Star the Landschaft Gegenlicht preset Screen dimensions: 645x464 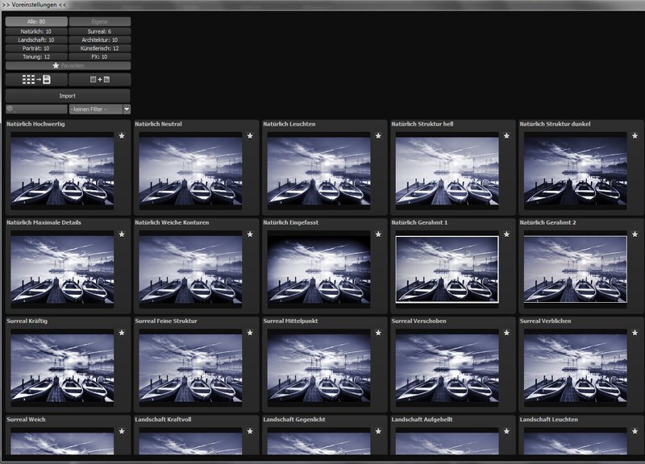point(378,432)
